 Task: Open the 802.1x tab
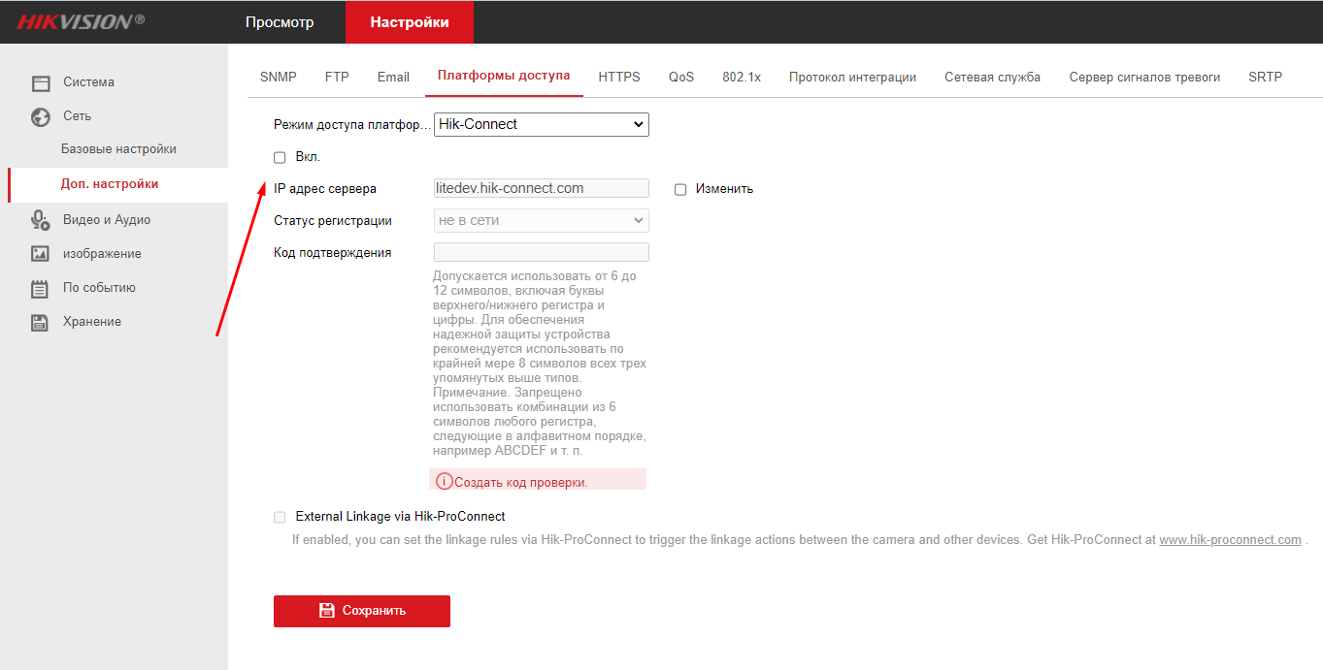pos(742,77)
